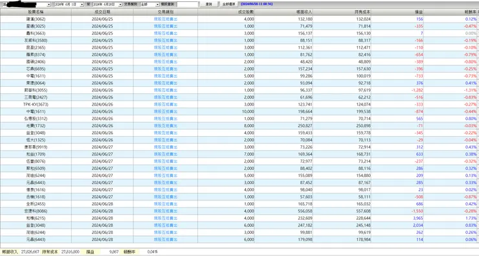Click the profit value 3,965
The image size is (479, 256).
tap(418, 218)
